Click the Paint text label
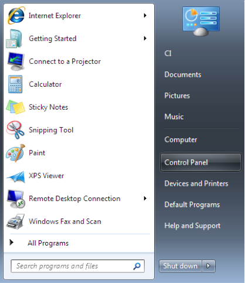245x283 pixels. (37, 153)
